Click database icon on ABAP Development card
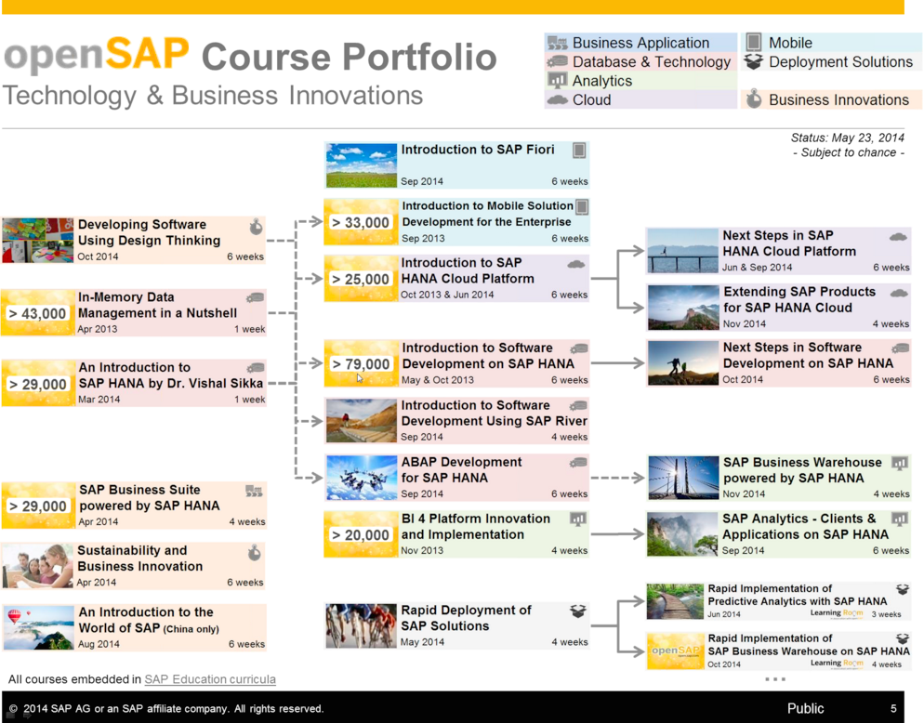 [578, 463]
